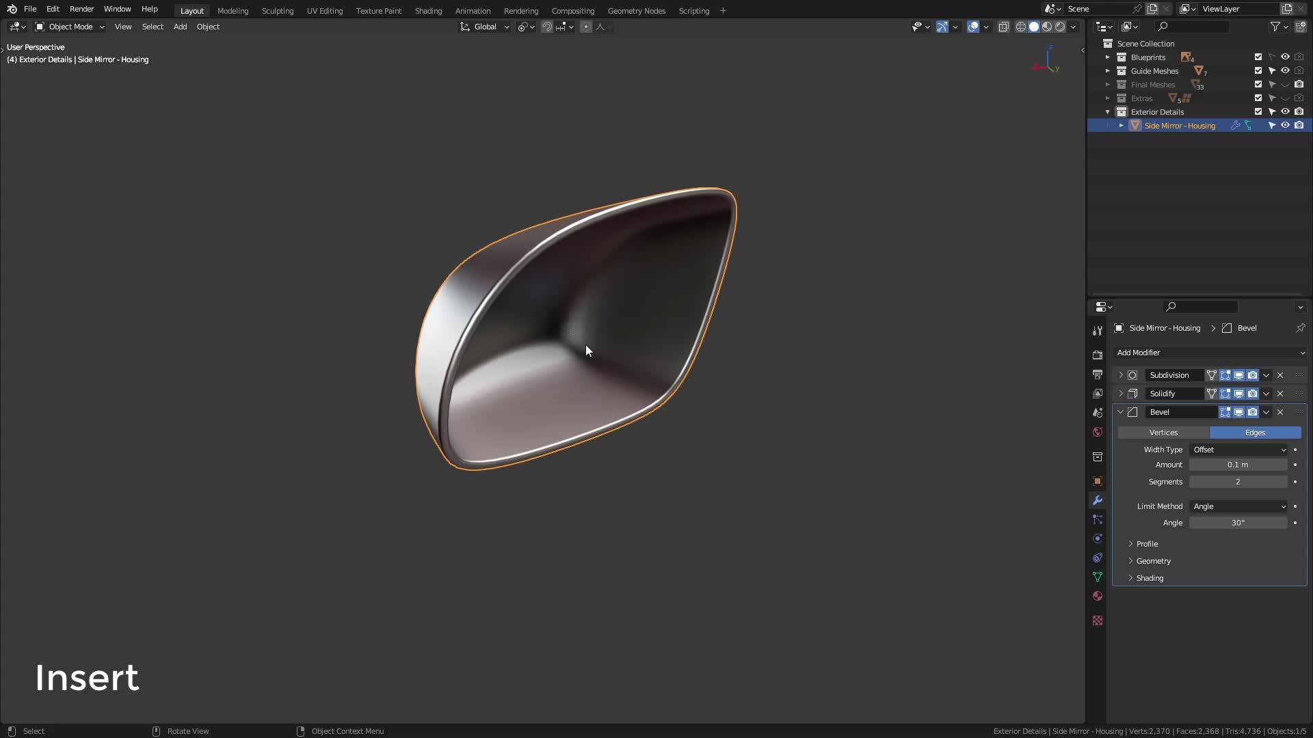Open the Width Type dropdown

click(1238, 450)
